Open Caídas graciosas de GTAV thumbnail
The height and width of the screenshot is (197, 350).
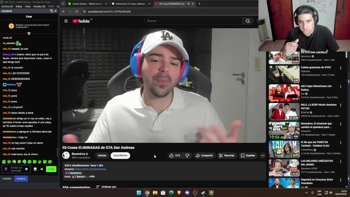(284, 74)
